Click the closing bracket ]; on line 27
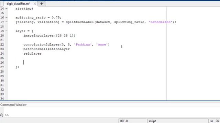 click(x=17, y=67)
